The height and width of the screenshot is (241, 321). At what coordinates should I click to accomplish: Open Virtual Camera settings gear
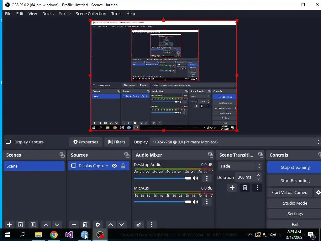pyautogui.click(x=318, y=192)
